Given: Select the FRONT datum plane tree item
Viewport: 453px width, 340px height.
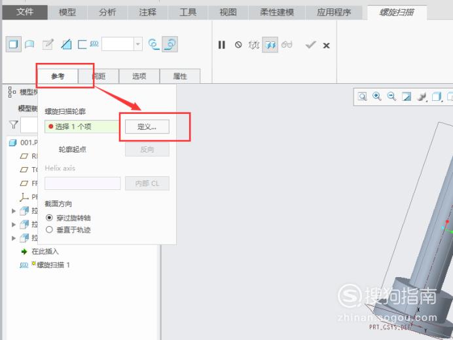Looking at the screenshot, I should [28, 183].
